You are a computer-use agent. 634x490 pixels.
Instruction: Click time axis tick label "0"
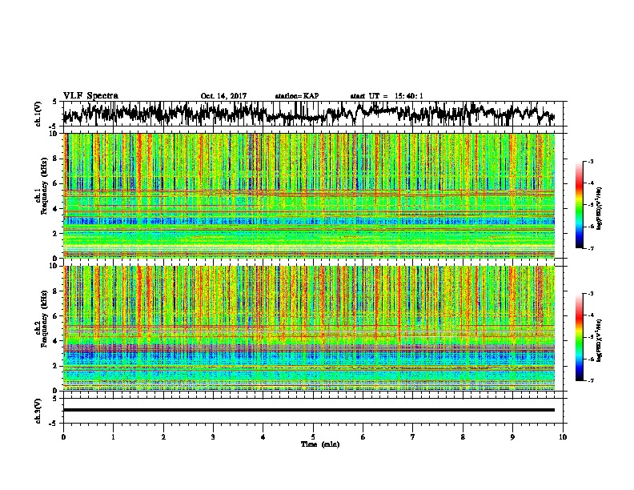click(x=63, y=437)
